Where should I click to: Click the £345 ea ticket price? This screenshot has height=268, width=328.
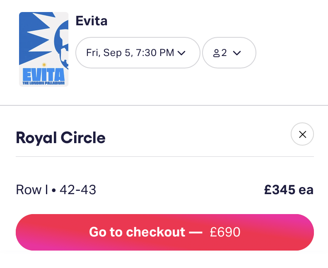coord(289,190)
